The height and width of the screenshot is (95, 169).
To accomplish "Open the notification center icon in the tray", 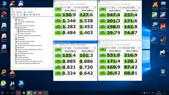I will point(165,93).
